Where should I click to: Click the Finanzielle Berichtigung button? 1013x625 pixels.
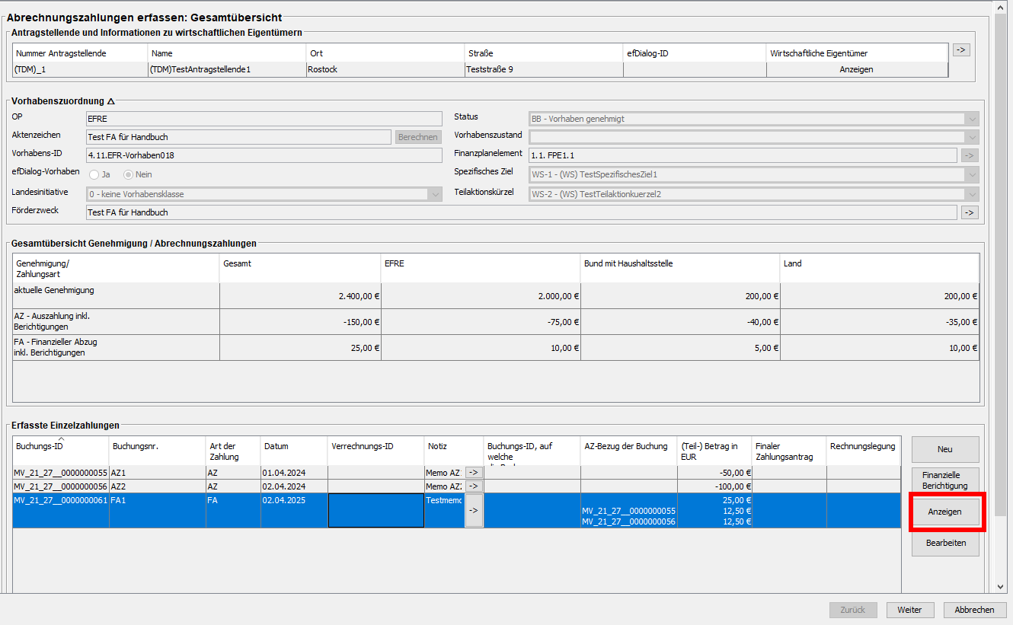pos(944,480)
